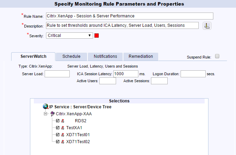This screenshot has height=155, width=236.
Task: Click the server icon next to XD71Test01
Action: [x=63, y=135]
